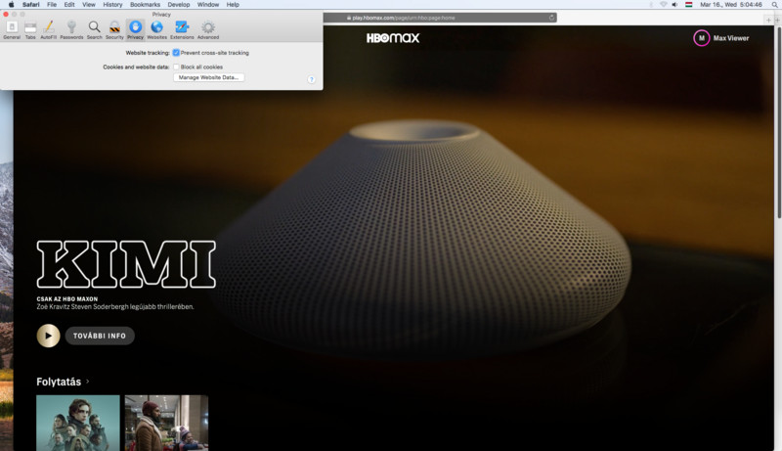Open the Develop menu

point(179,5)
